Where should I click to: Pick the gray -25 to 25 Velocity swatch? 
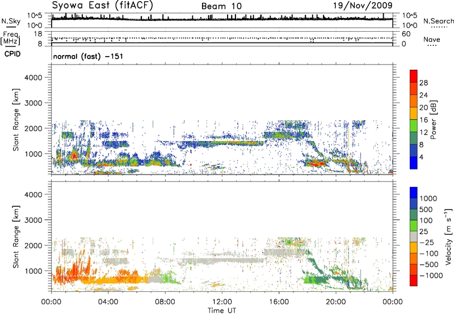pyautogui.click(x=414, y=237)
